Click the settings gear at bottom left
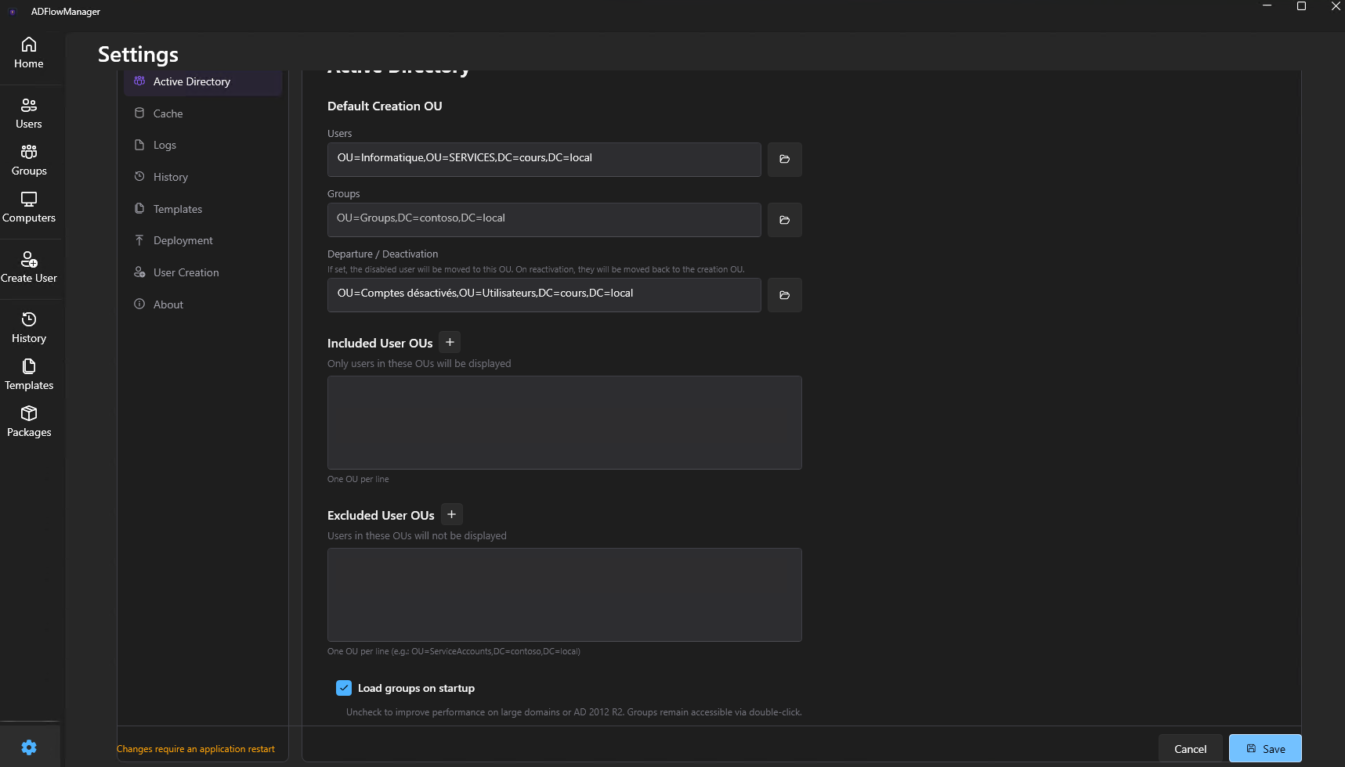The image size is (1345, 767). click(x=29, y=747)
